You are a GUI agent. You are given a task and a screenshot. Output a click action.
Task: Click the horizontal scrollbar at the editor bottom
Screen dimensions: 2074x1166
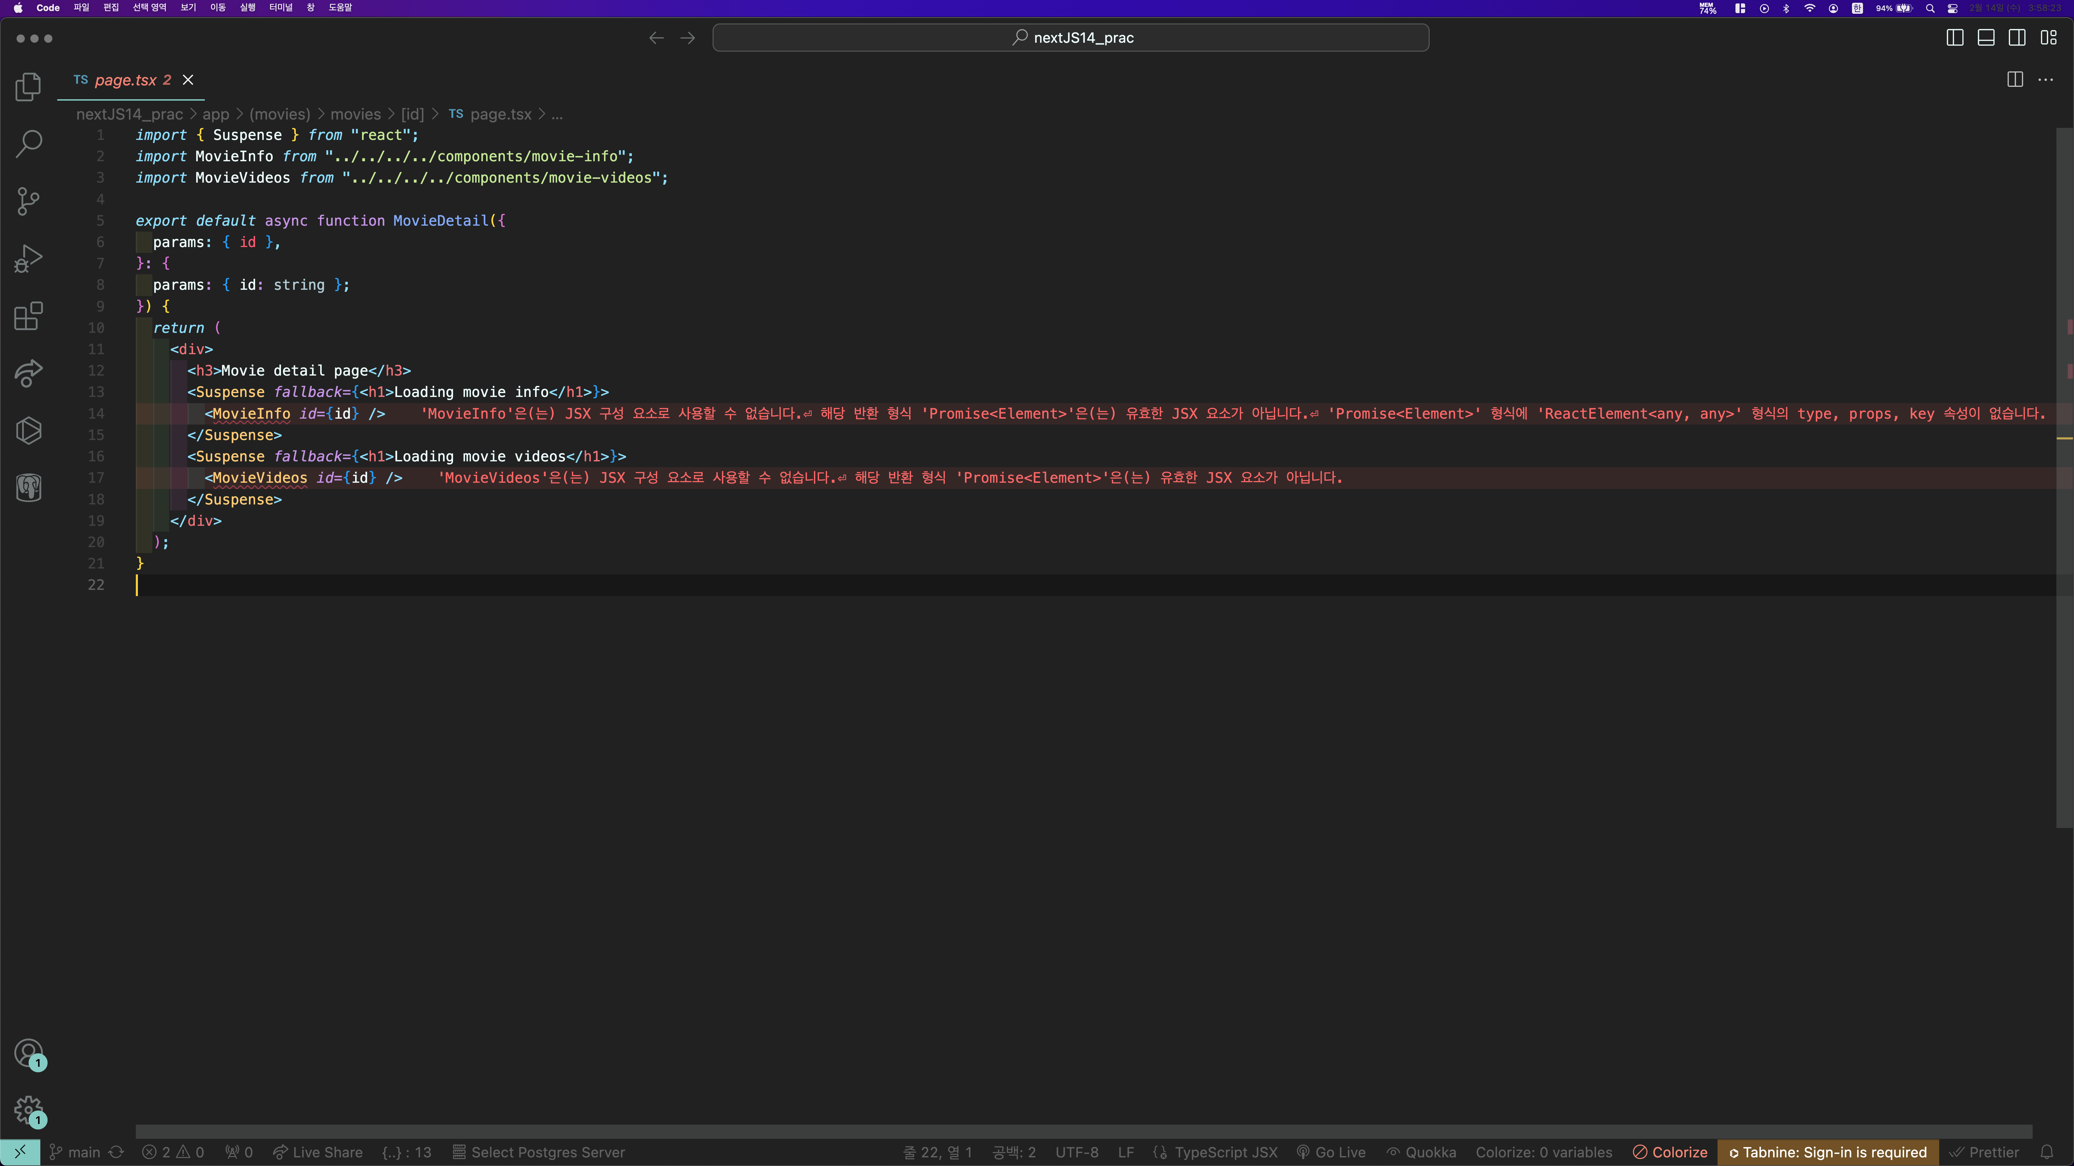(x=1084, y=1132)
